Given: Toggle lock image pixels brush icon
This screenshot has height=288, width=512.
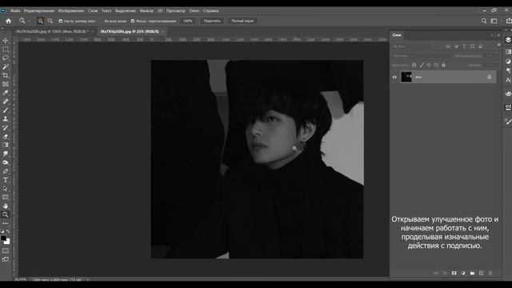Looking at the screenshot, I should point(422,65).
